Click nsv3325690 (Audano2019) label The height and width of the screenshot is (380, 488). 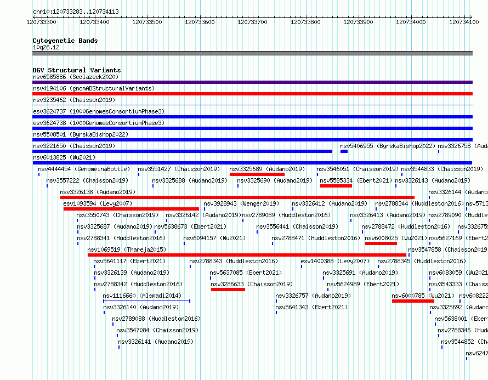pyautogui.click(x=275, y=180)
